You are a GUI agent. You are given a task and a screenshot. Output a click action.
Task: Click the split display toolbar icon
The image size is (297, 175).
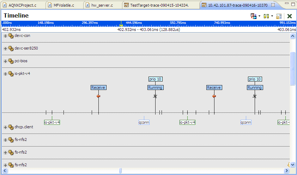(266, 16)
